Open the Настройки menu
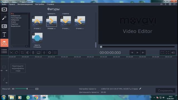The image size is (178, 100). pyautogui.click(x=39, y=4)
